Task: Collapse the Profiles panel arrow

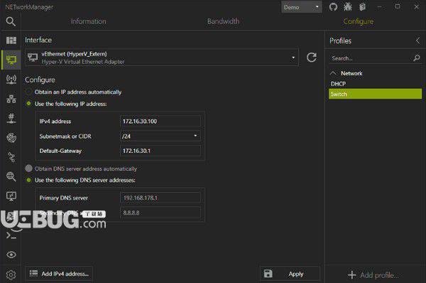Action: (417, 41)
